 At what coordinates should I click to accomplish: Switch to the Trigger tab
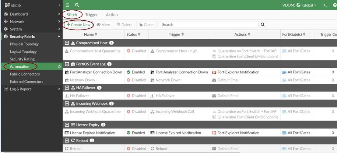[91, 15]
